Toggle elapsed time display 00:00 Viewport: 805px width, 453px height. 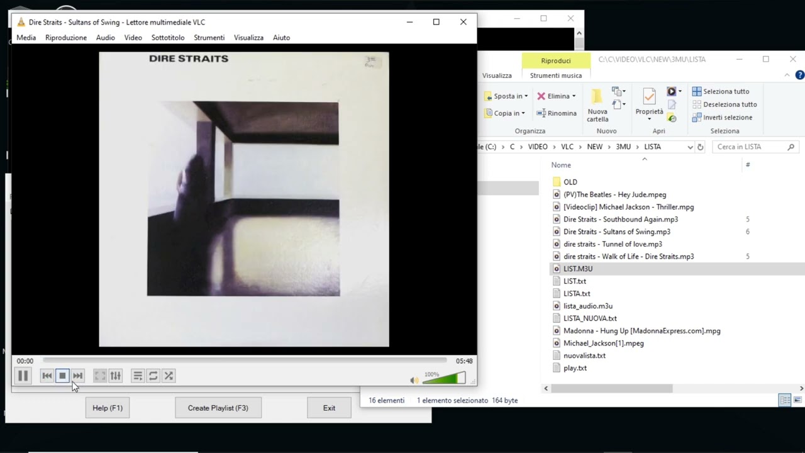point(25,361)
